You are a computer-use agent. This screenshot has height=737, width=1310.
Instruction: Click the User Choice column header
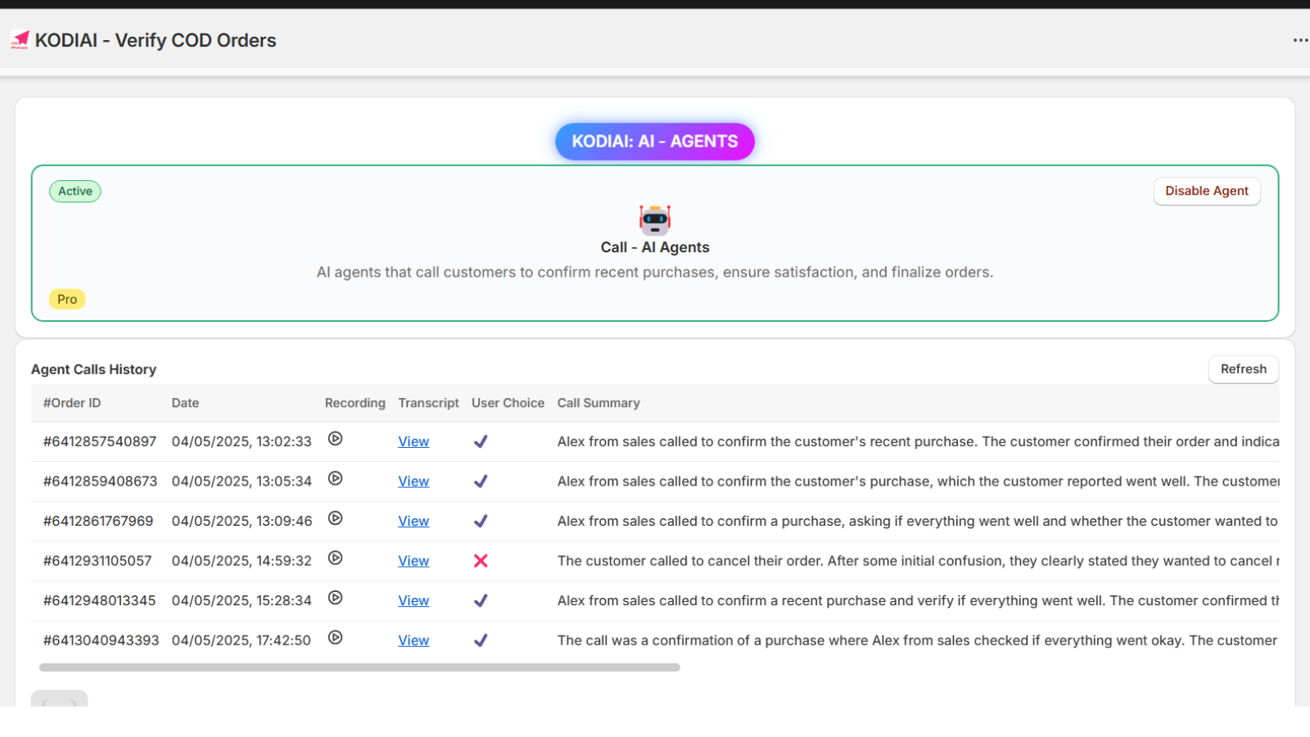pos(508,403)
